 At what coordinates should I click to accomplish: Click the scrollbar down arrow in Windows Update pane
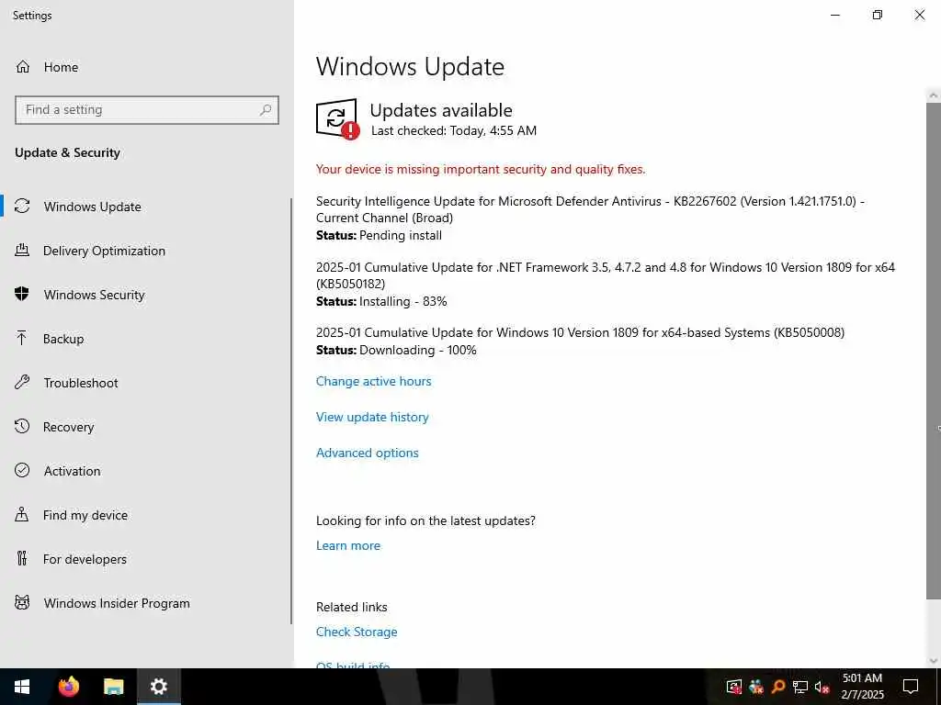pyautogui.click(x=934, y=661)
